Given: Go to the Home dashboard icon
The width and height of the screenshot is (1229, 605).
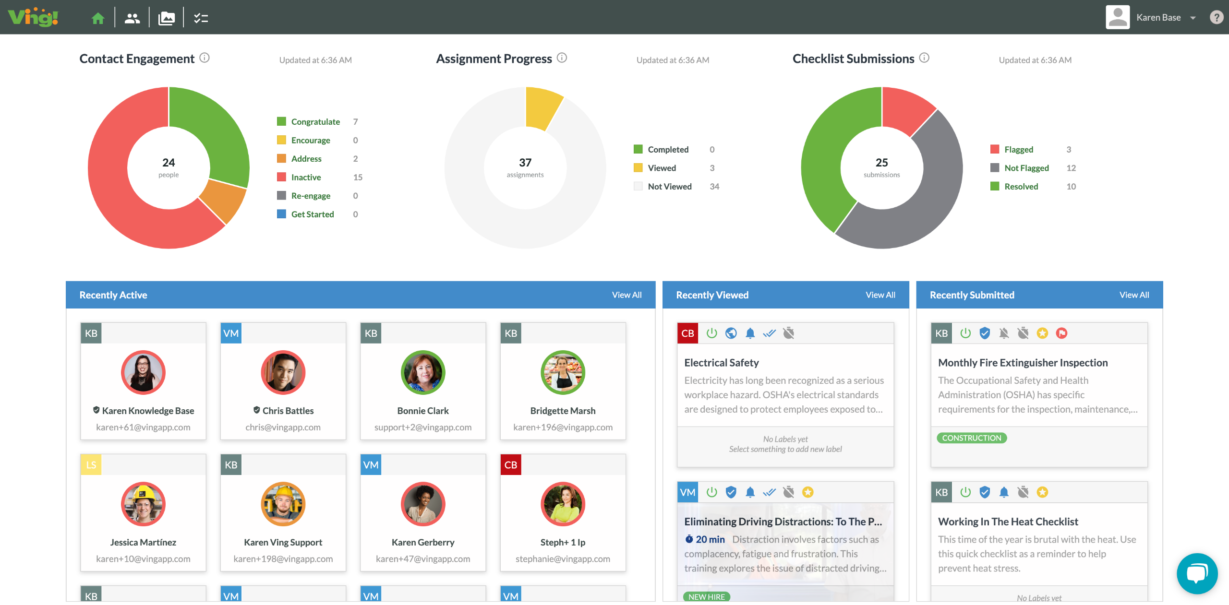Looking at the screenshot, I should [x=98, y=18].
